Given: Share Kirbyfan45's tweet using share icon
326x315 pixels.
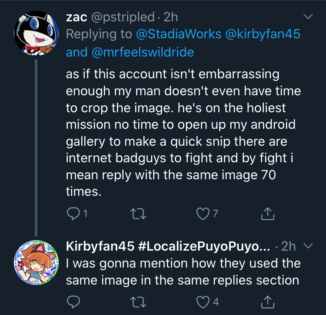Looking at the screenshot, I should [x=268, y=302].
